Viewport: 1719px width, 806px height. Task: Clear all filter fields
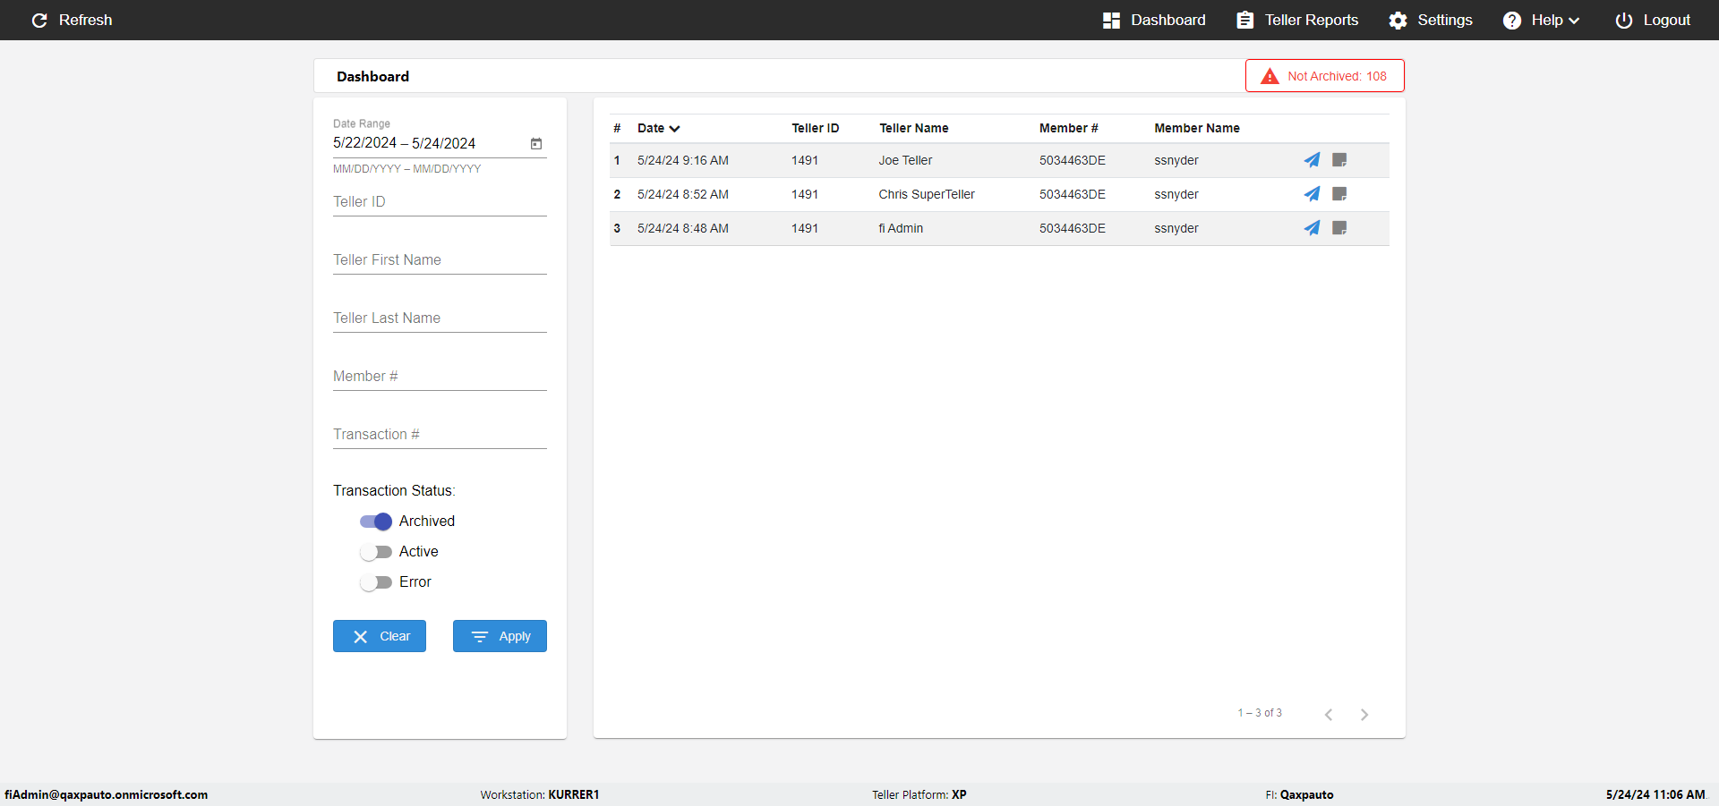(x=380, y=636)
